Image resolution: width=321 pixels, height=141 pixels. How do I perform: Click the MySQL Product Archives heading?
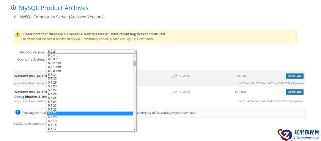[x=53, y=8]
